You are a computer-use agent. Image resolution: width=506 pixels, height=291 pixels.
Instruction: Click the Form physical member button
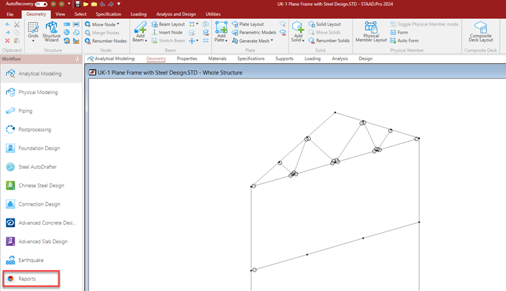coord(399,32)
